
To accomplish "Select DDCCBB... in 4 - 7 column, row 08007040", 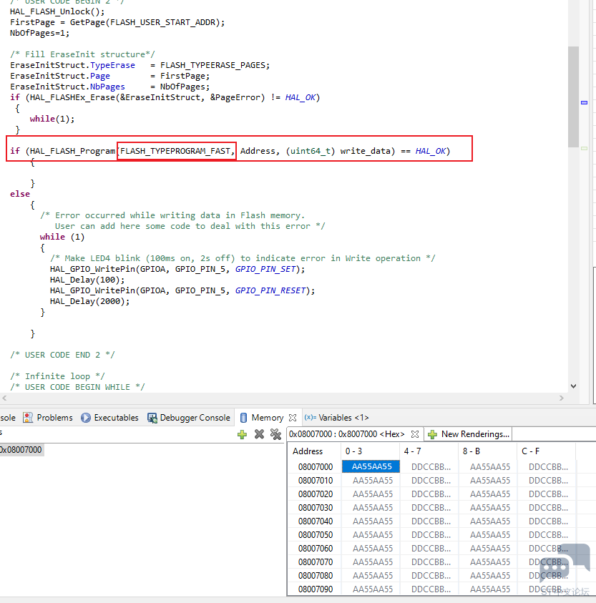I will (431, 521).
